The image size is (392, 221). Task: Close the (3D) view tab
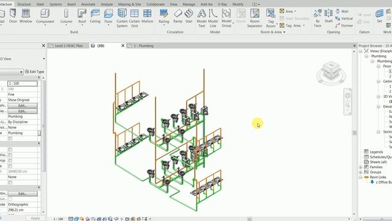click(123, 45)
